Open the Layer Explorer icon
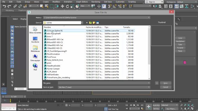Screen dimensions: 198x111 [x=171, y=6]
